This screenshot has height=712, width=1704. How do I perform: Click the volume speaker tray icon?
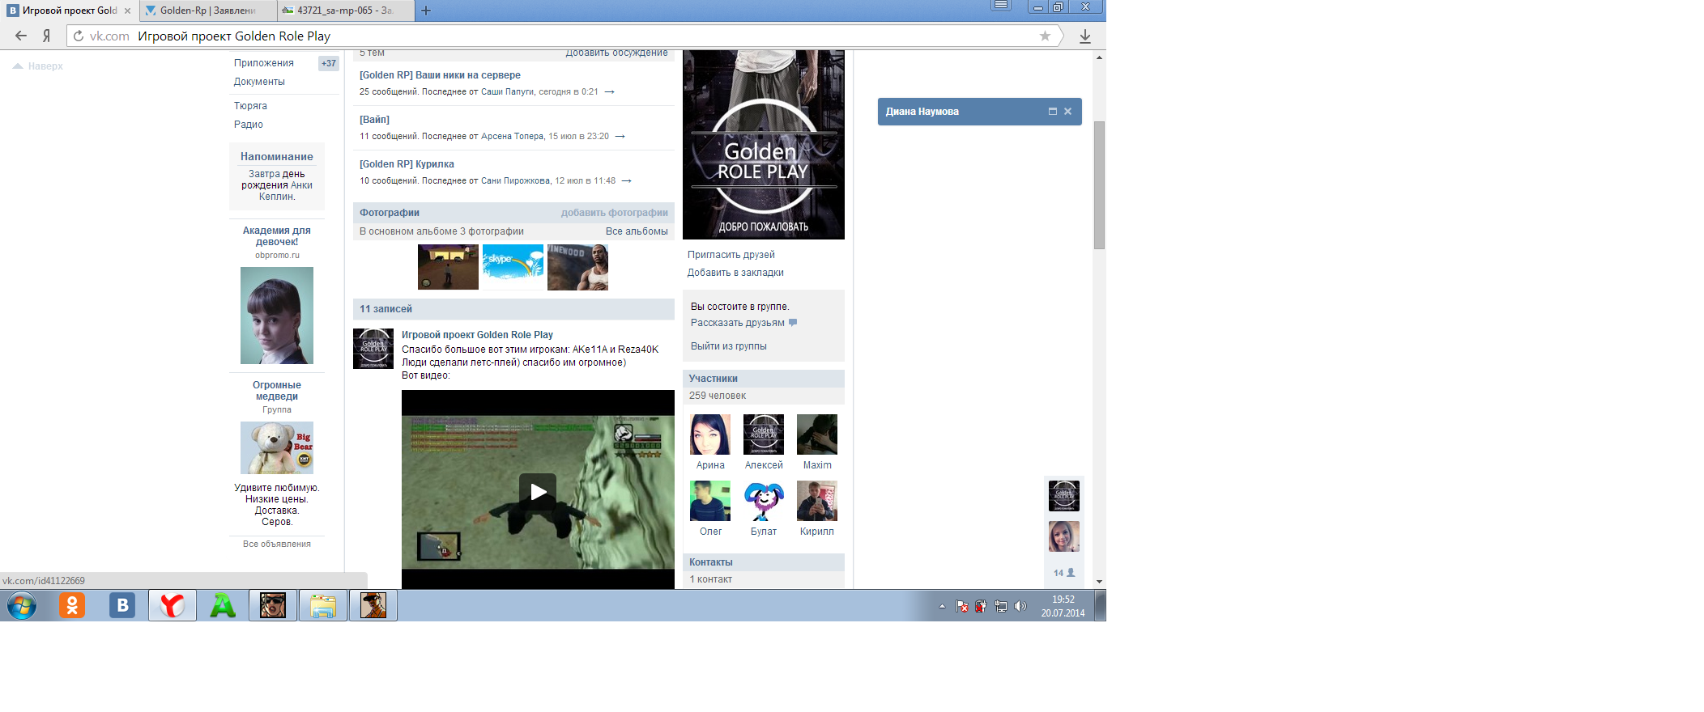point(1020,606)
